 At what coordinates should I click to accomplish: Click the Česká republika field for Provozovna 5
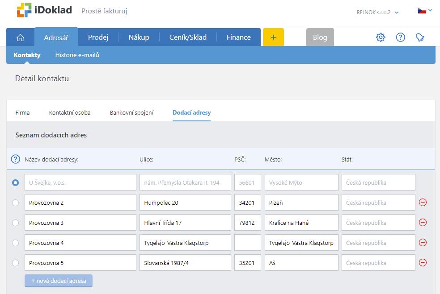point(378,263)
